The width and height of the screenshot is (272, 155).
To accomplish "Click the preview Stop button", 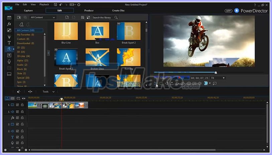I will 161,84.
